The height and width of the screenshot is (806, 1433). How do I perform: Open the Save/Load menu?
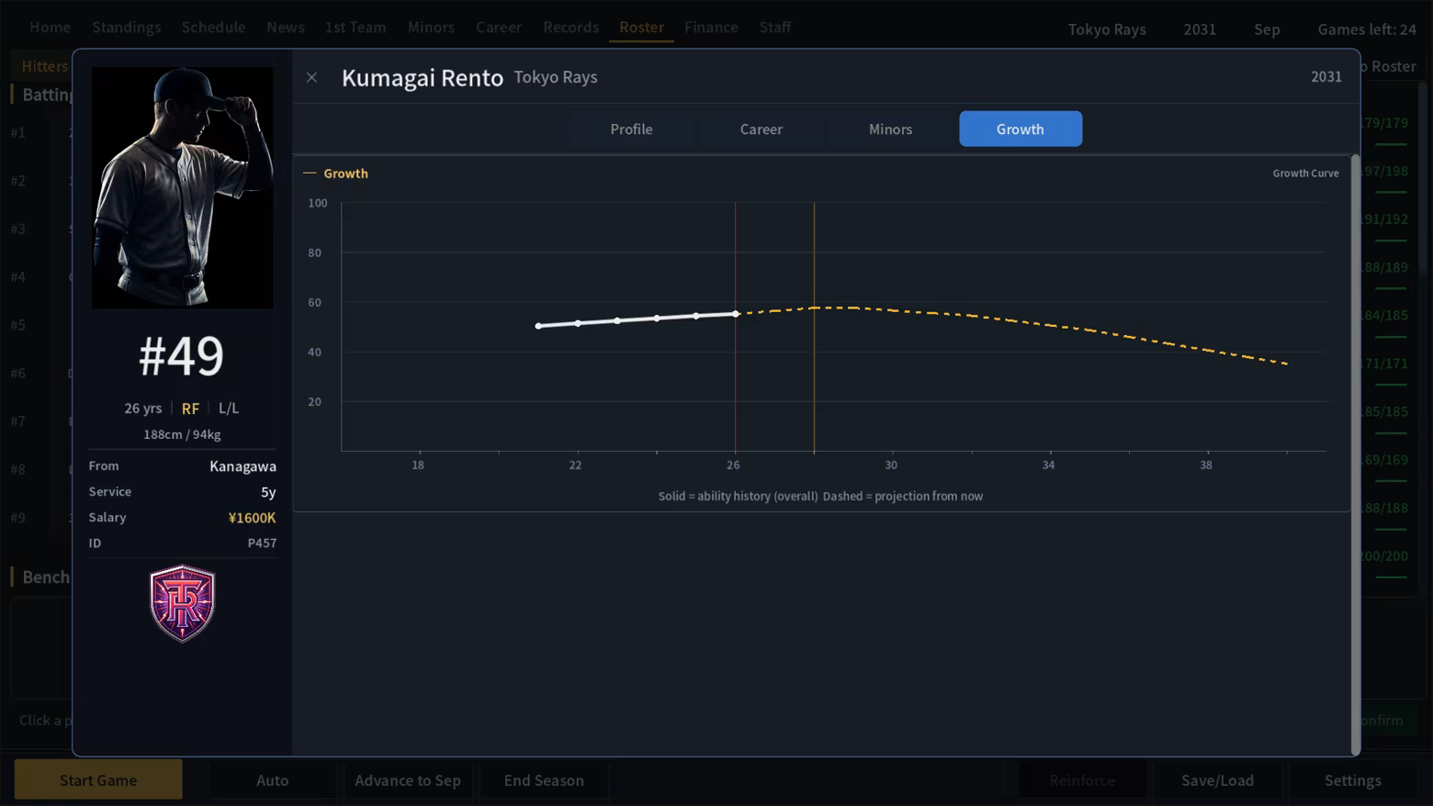(x=1217, y=780)
